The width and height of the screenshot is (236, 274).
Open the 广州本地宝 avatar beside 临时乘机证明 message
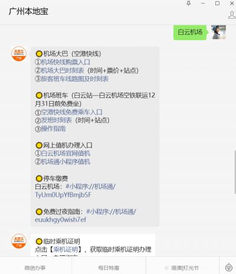pyautogui.click(x=19, y=242)
